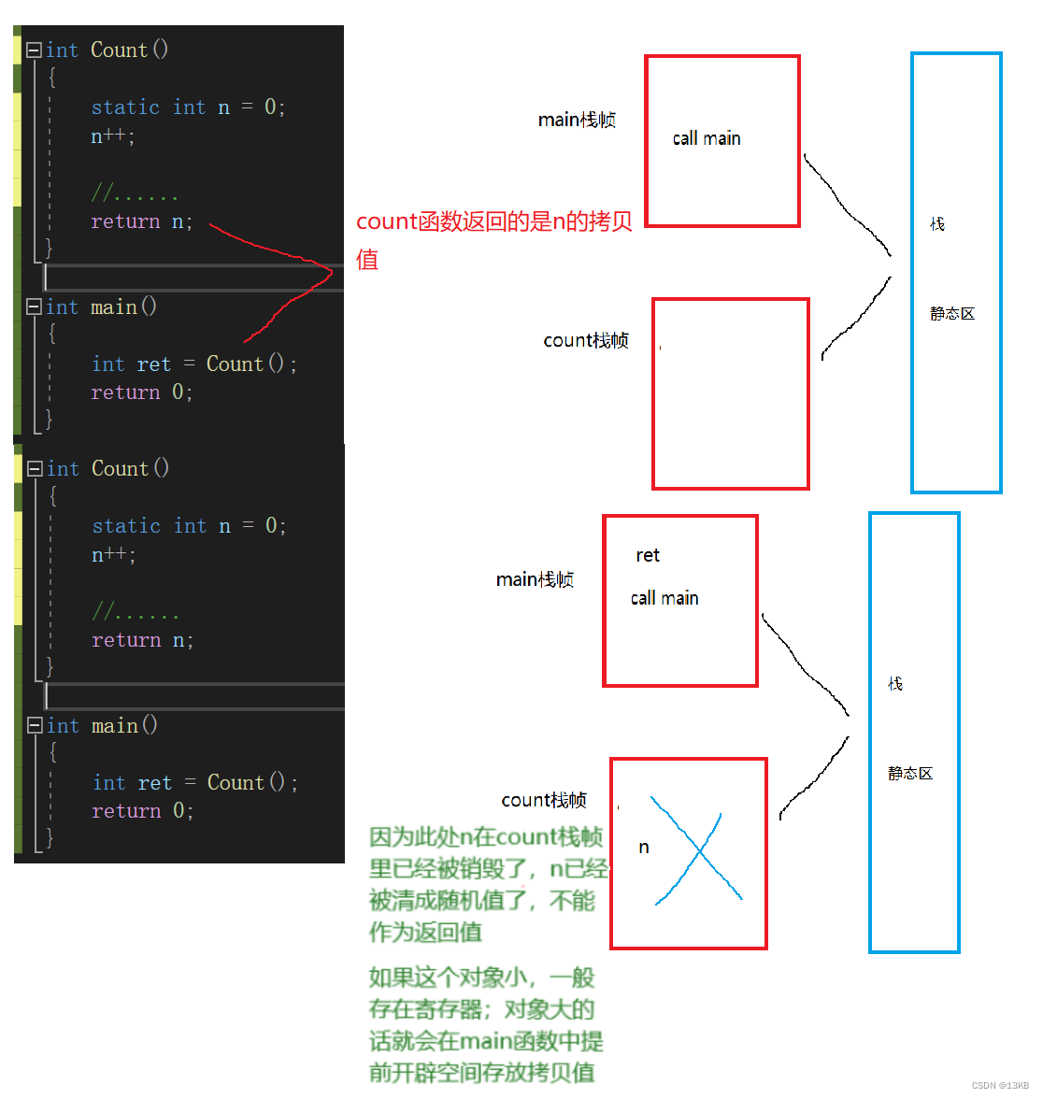Click 'ret' text in lower main frame box

[648, 555]
